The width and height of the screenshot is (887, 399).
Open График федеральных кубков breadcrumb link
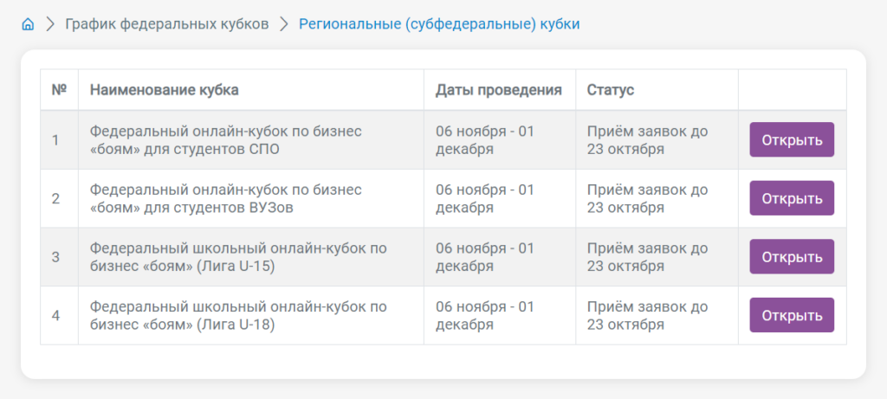(167, 24)
